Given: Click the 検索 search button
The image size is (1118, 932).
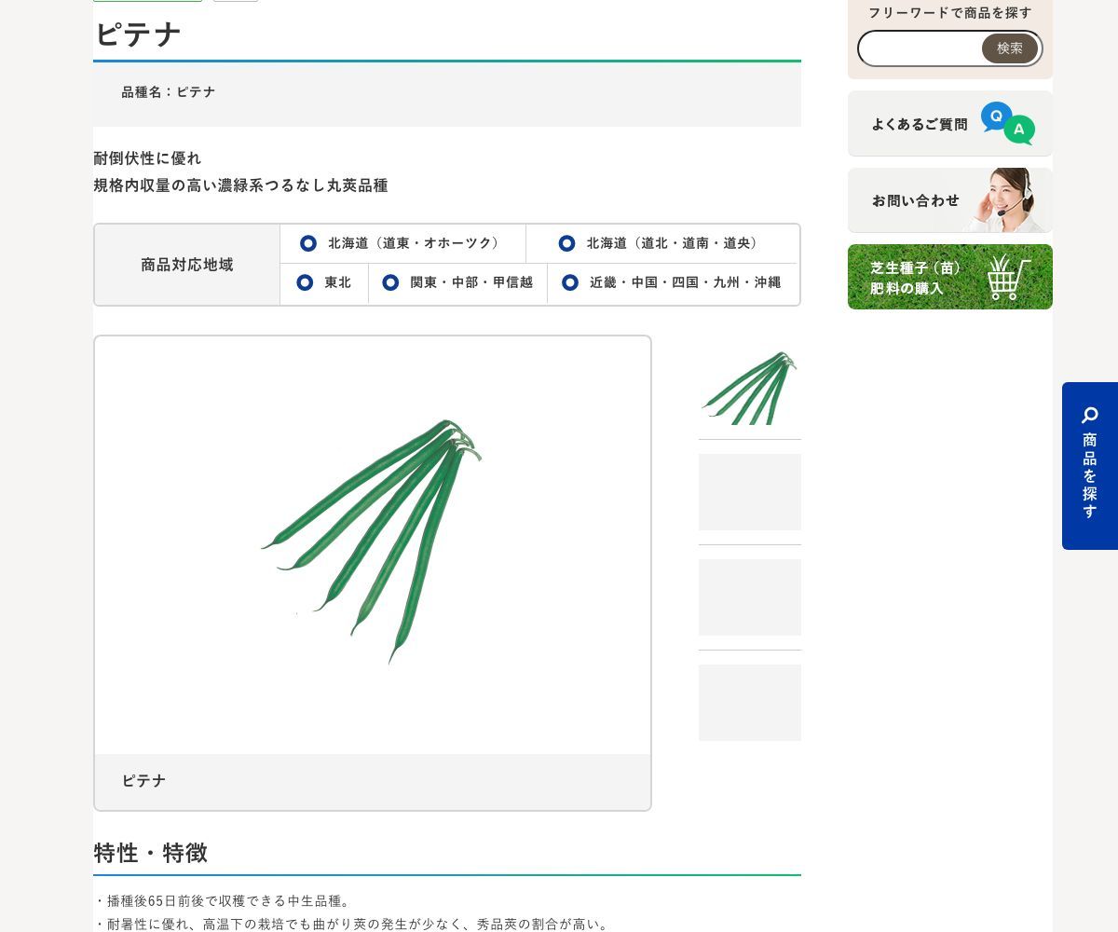Looking at the screenshot, I should [x=1010, y=48].
